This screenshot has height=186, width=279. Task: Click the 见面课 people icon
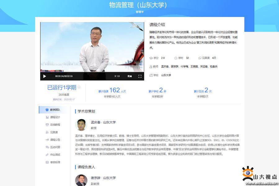point(47,132)
